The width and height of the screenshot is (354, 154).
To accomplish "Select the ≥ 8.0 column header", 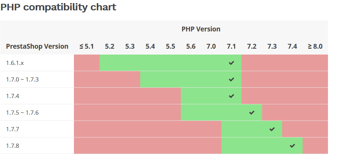I will coord(315,46).
